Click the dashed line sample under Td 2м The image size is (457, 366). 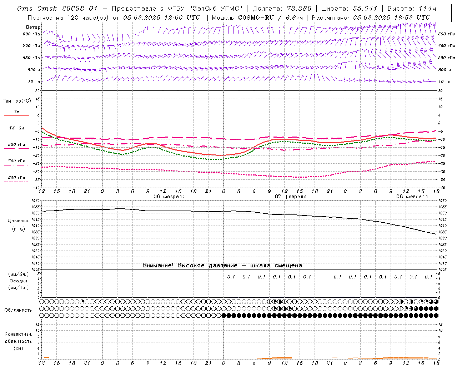click(x=16, y=132)
